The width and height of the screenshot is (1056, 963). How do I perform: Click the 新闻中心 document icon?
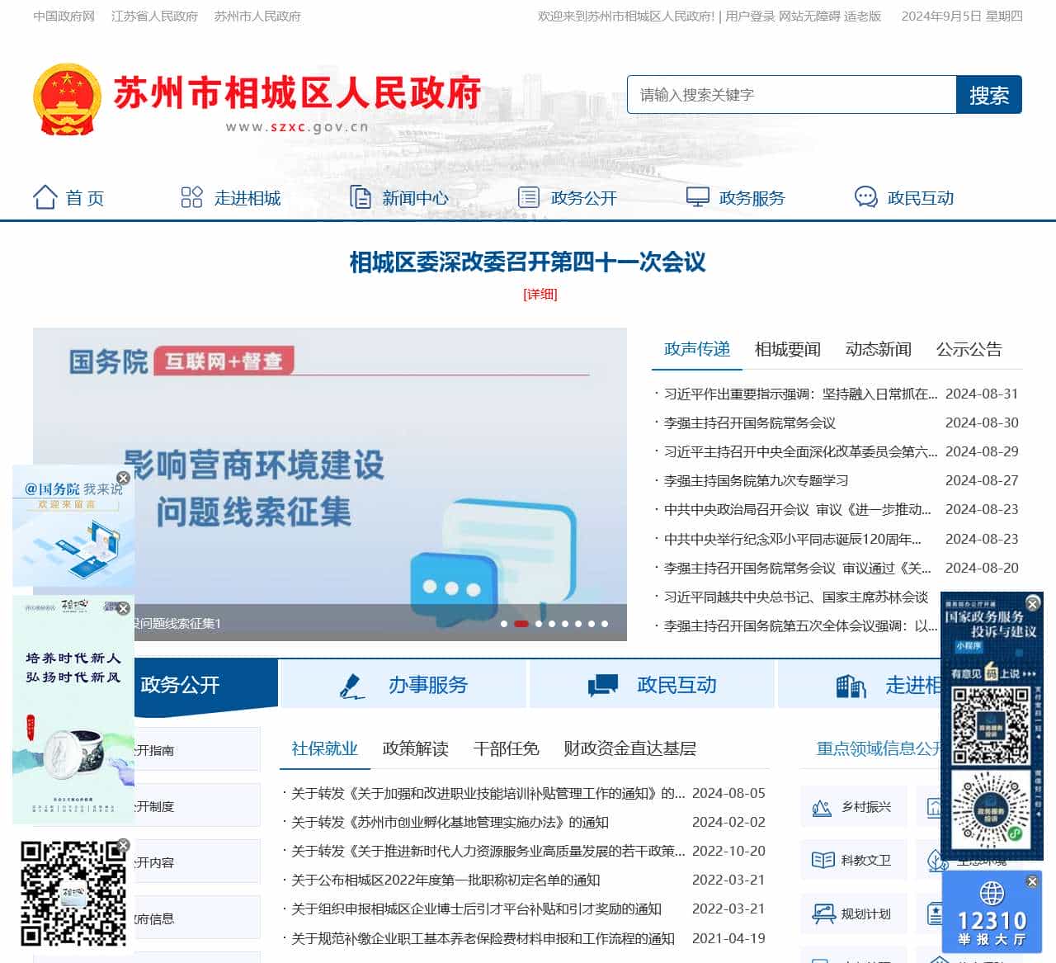[361, 197]
